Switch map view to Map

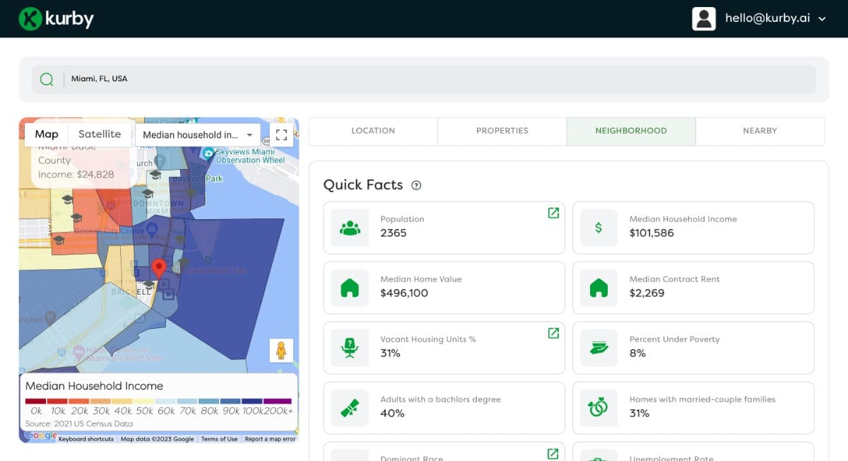click(x=47, y=134)
